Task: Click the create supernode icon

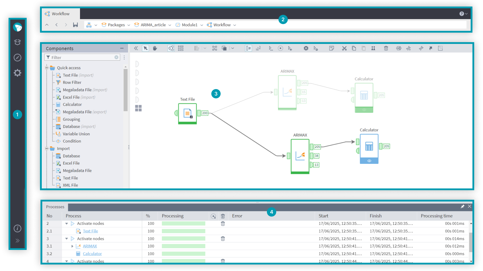Action: (x=399, y=48)
